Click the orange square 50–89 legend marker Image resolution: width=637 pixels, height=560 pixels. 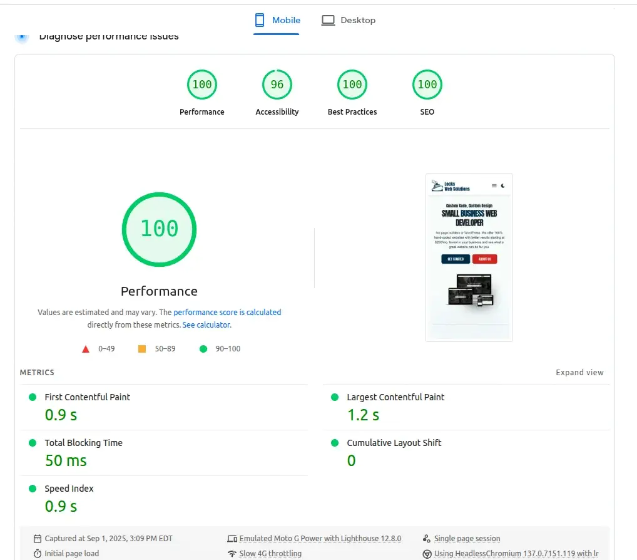(141, 348)
